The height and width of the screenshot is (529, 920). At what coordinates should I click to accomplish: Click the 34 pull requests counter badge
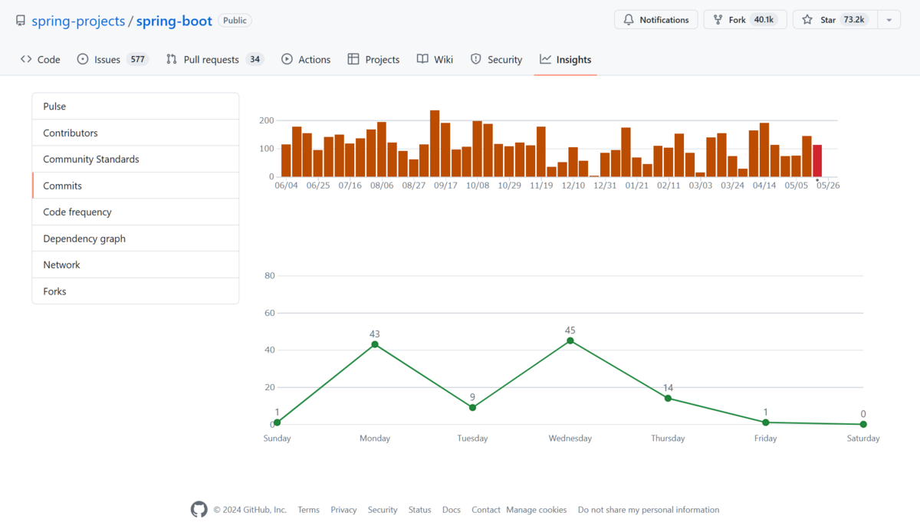(x=255, y=59)
